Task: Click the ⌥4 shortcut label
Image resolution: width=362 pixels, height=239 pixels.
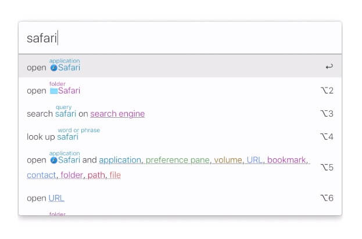Action: pyautogui.click(x=327, y=137)
